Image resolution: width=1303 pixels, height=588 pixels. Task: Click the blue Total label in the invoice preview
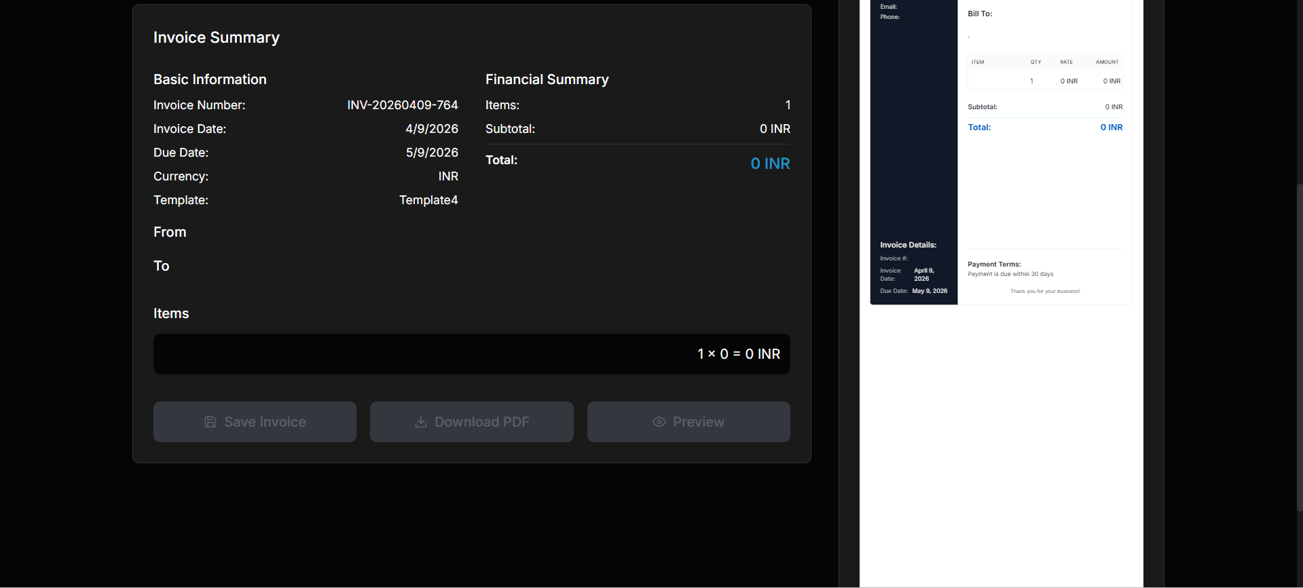click(x=979, y=128)
